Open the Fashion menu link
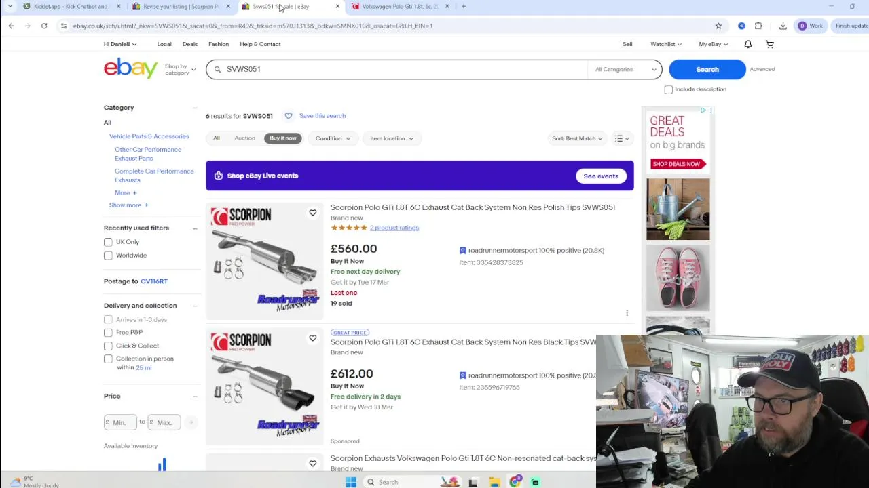This screenshot has height=488, width=869. click(x=219, y=44)
